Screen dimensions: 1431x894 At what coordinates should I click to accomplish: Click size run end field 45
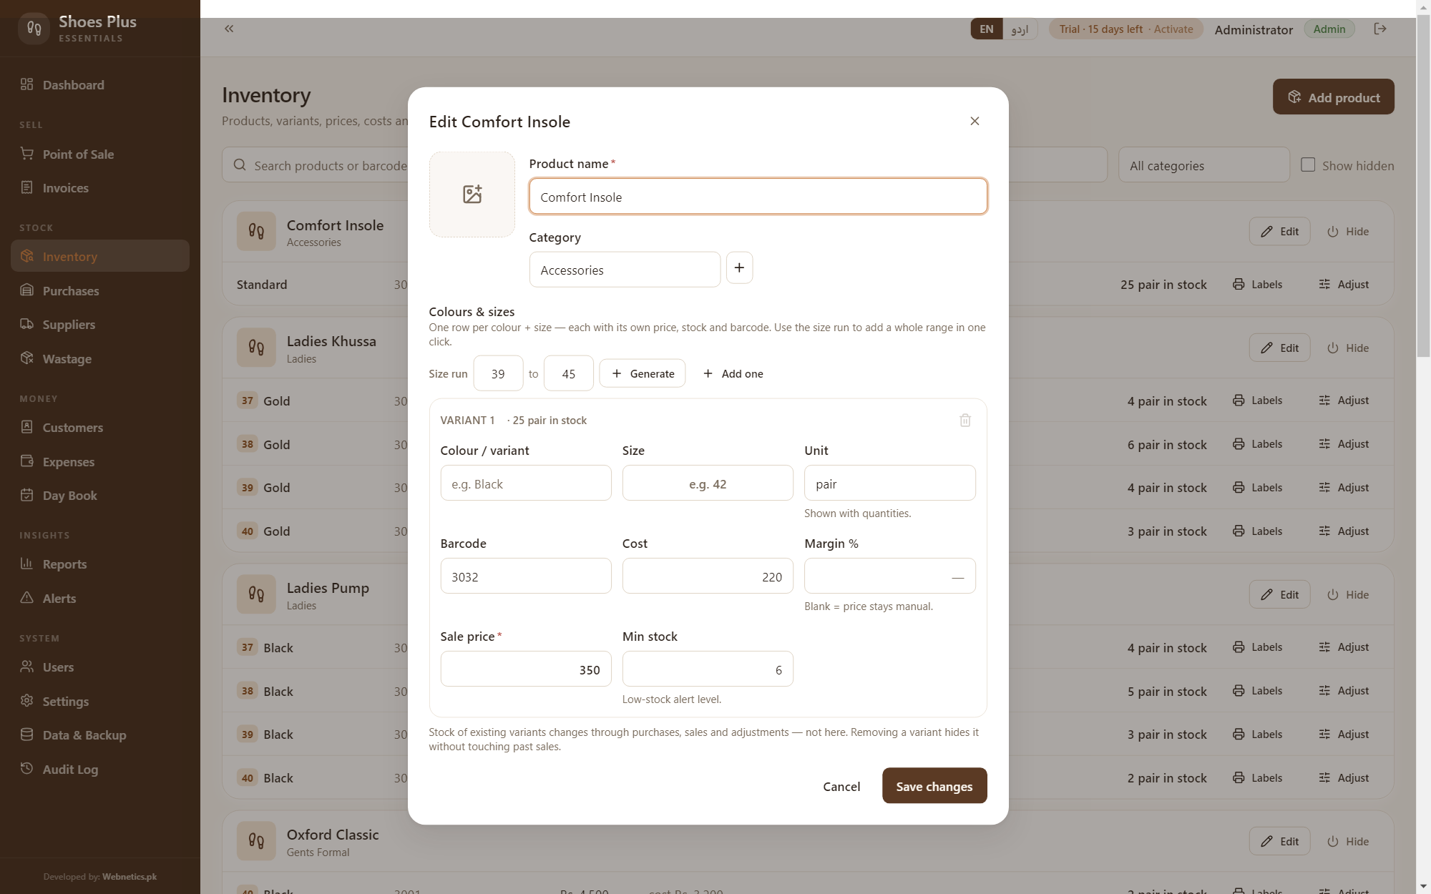569,373
